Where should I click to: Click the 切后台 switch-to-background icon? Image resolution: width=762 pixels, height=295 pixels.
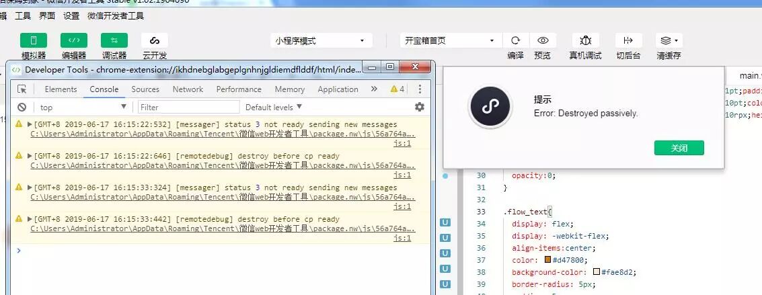(628, 40)
